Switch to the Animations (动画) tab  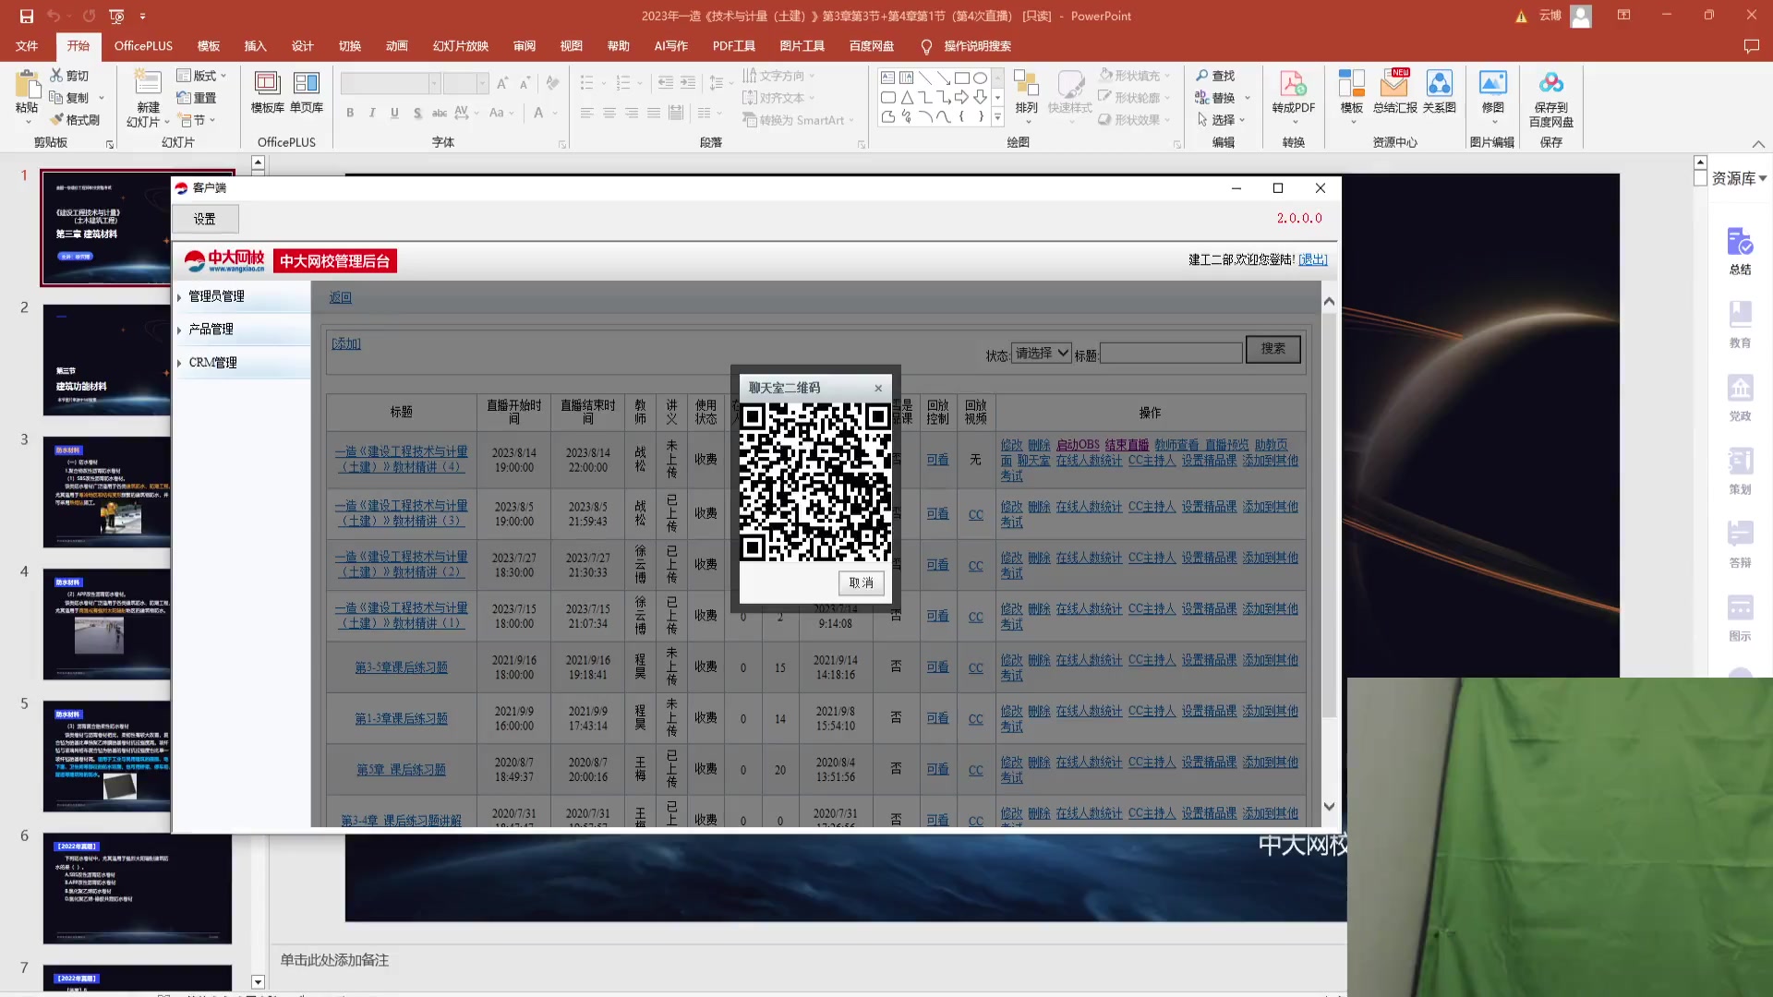[x=396, y=46]
